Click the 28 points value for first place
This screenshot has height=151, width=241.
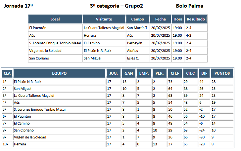click(214, 82)
